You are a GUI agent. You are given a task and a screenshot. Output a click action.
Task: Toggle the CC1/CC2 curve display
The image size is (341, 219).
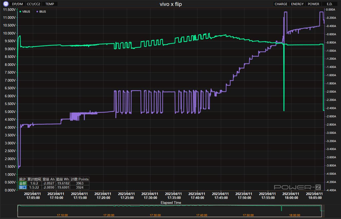click(x=34, y=4)
